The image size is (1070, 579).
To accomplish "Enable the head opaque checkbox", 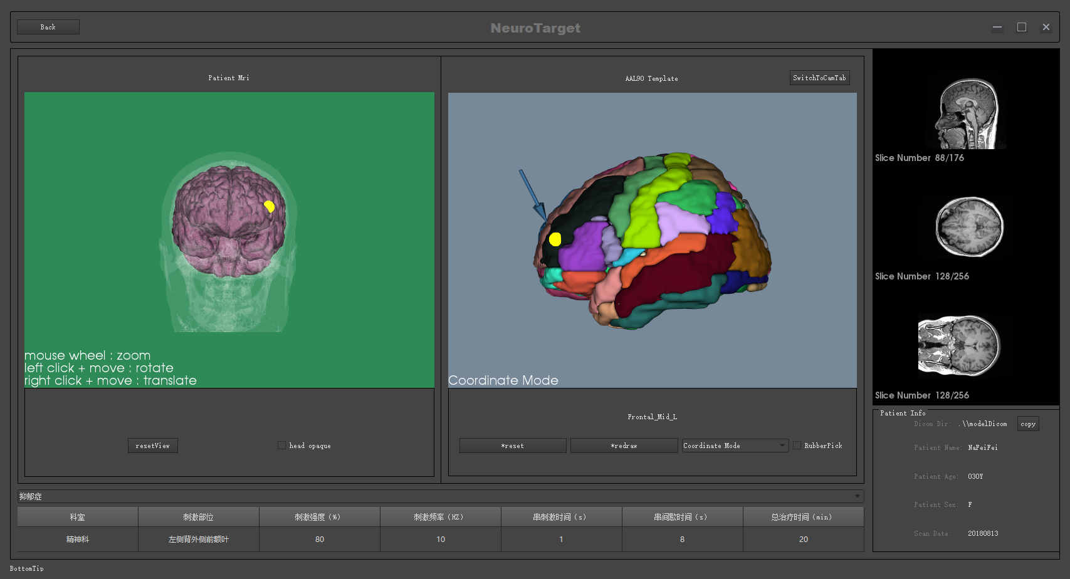I will coord(281,446).
